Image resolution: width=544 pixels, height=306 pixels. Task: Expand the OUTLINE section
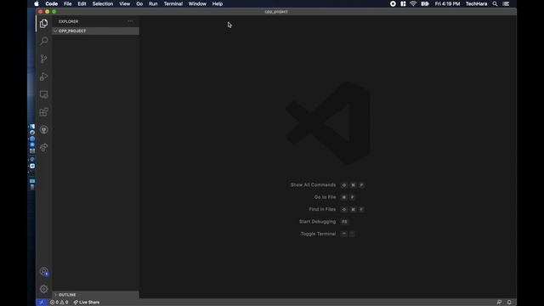[x=95, y=295]
